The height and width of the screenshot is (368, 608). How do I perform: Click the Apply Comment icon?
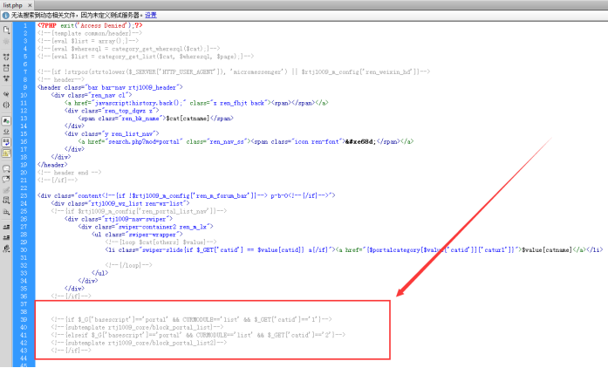[6, 168]
